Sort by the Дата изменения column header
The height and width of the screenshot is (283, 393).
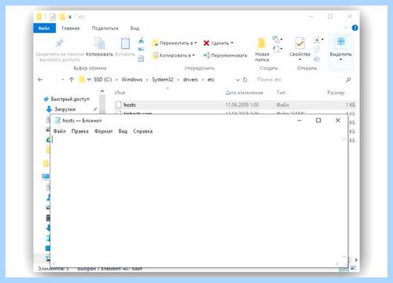tap(244, 93)
